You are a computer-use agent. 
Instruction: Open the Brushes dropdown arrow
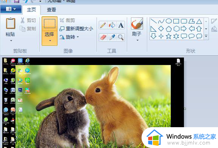click(x=137, y=41)
